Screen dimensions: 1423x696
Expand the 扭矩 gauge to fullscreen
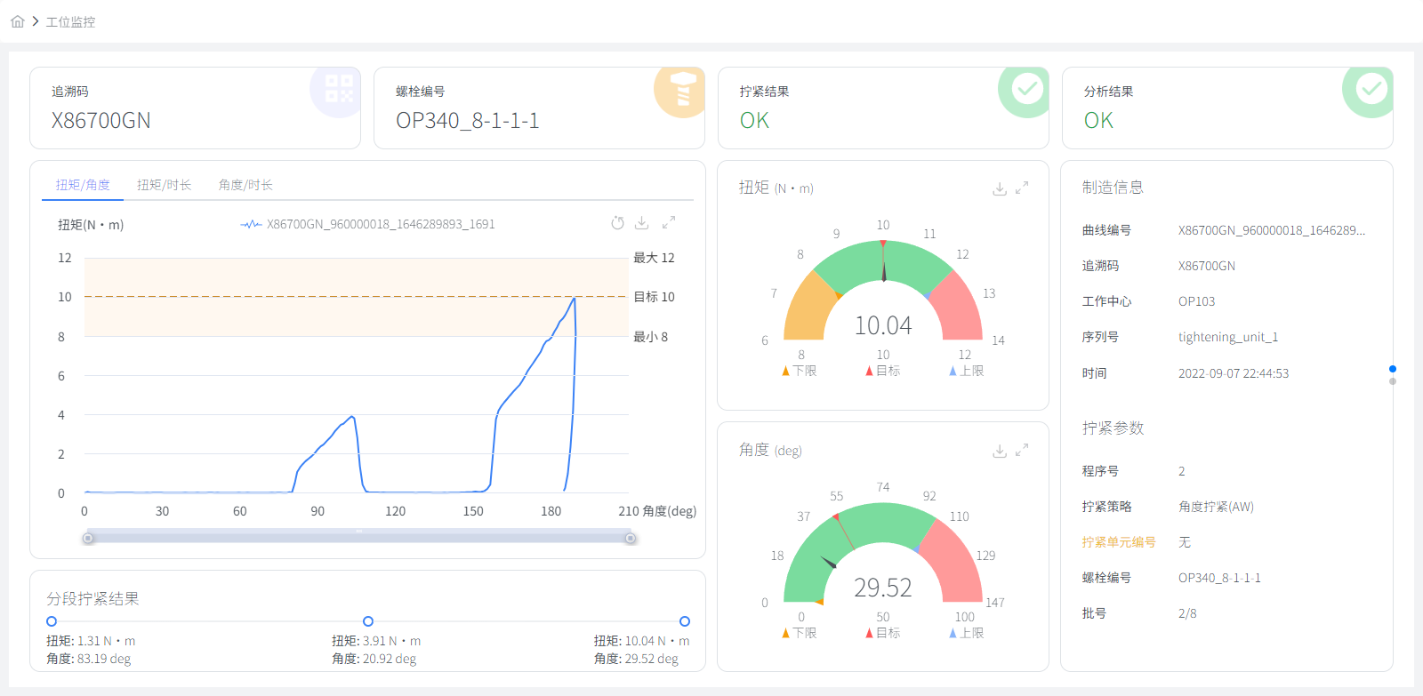[1022, 188]
